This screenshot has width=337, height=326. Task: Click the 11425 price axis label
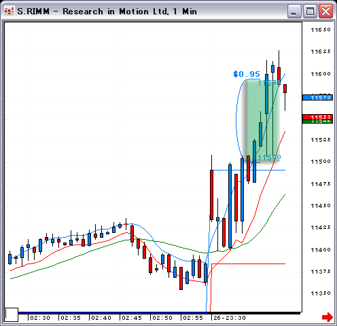point(321,228)
